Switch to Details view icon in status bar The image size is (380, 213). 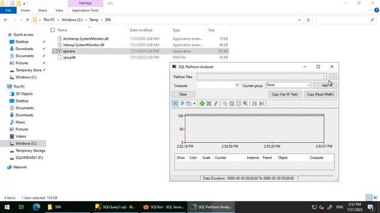coord(369,198)
